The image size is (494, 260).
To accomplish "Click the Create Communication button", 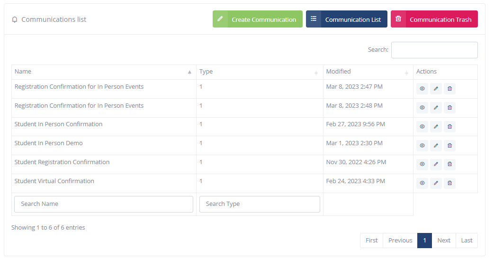I will click(257, 19).
